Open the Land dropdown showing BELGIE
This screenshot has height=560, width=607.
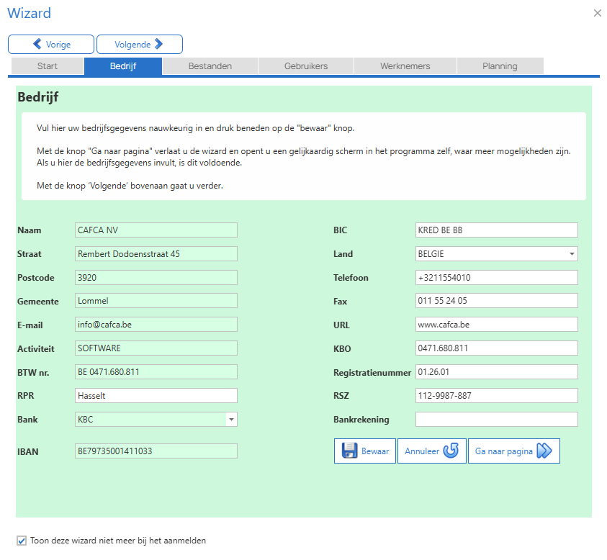(x=497, y=254)
